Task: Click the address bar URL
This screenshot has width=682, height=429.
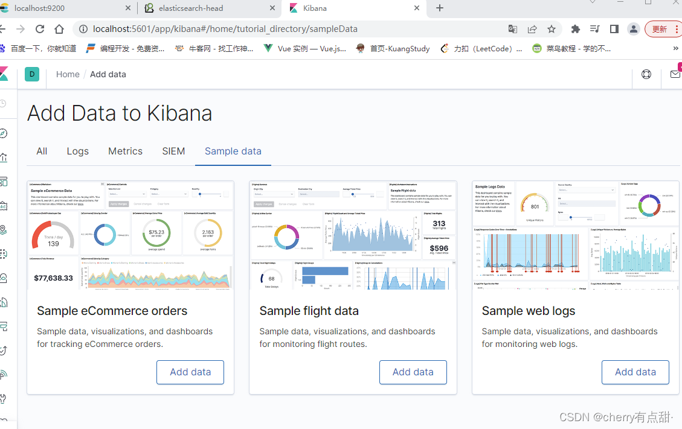Action: tap(225, 29)
